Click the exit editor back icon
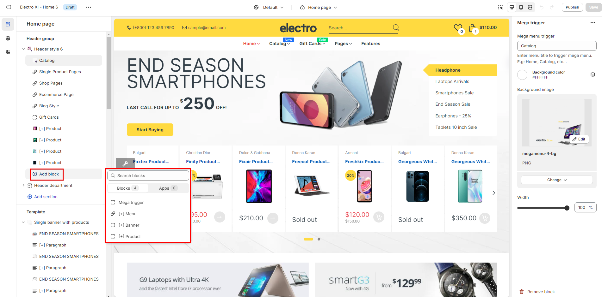Screen dimensions: 602x297 point(9,7)
